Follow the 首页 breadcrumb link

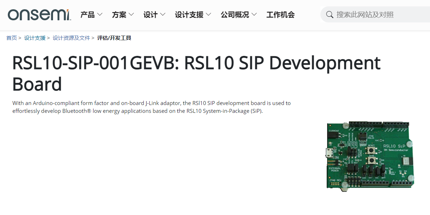point(11,38)
